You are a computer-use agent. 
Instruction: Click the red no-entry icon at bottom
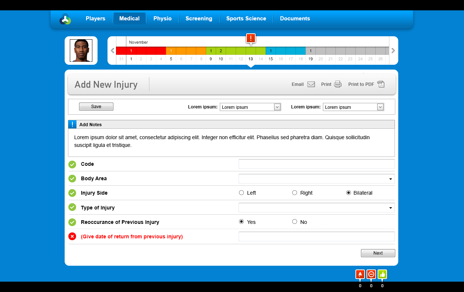(371, 274)
